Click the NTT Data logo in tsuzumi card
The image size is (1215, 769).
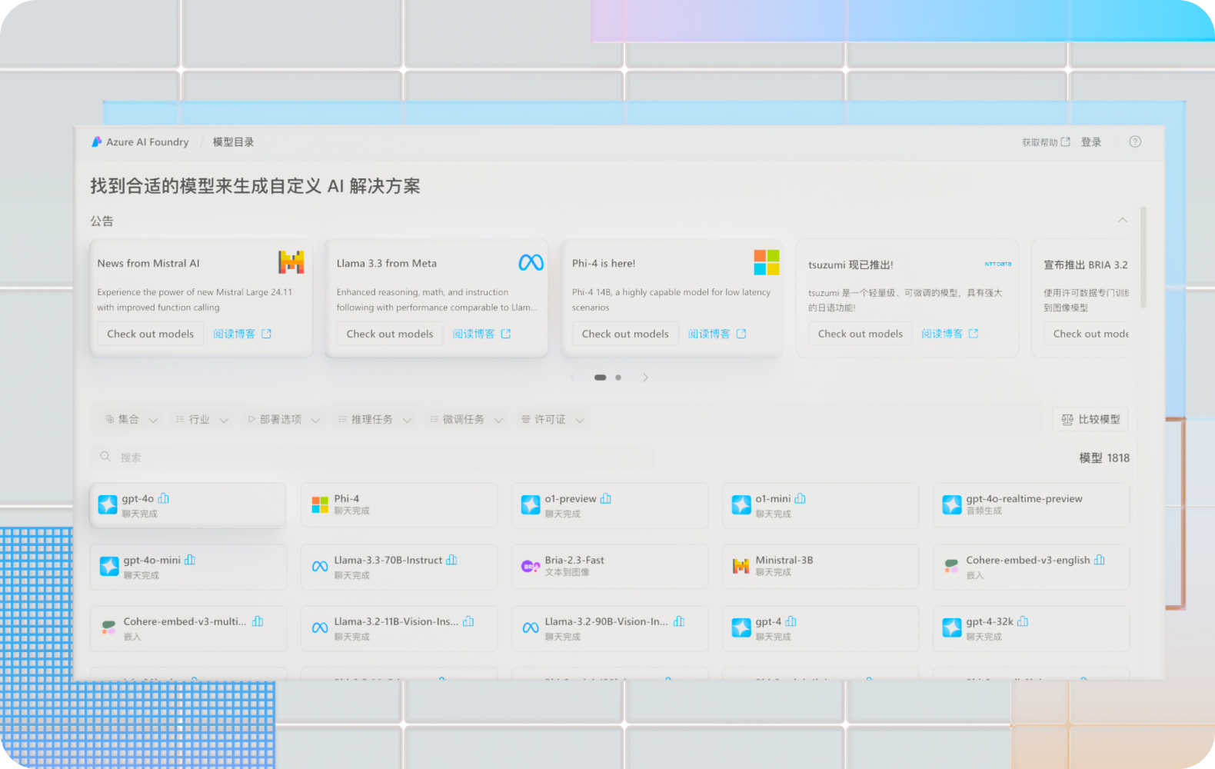click(998, 264)
